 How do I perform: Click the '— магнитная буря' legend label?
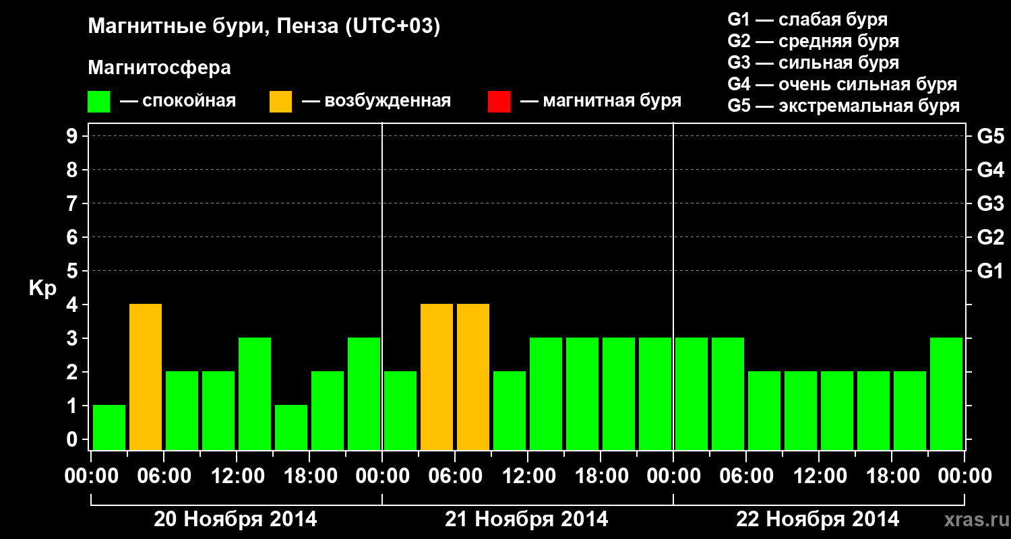coord(601,101)
